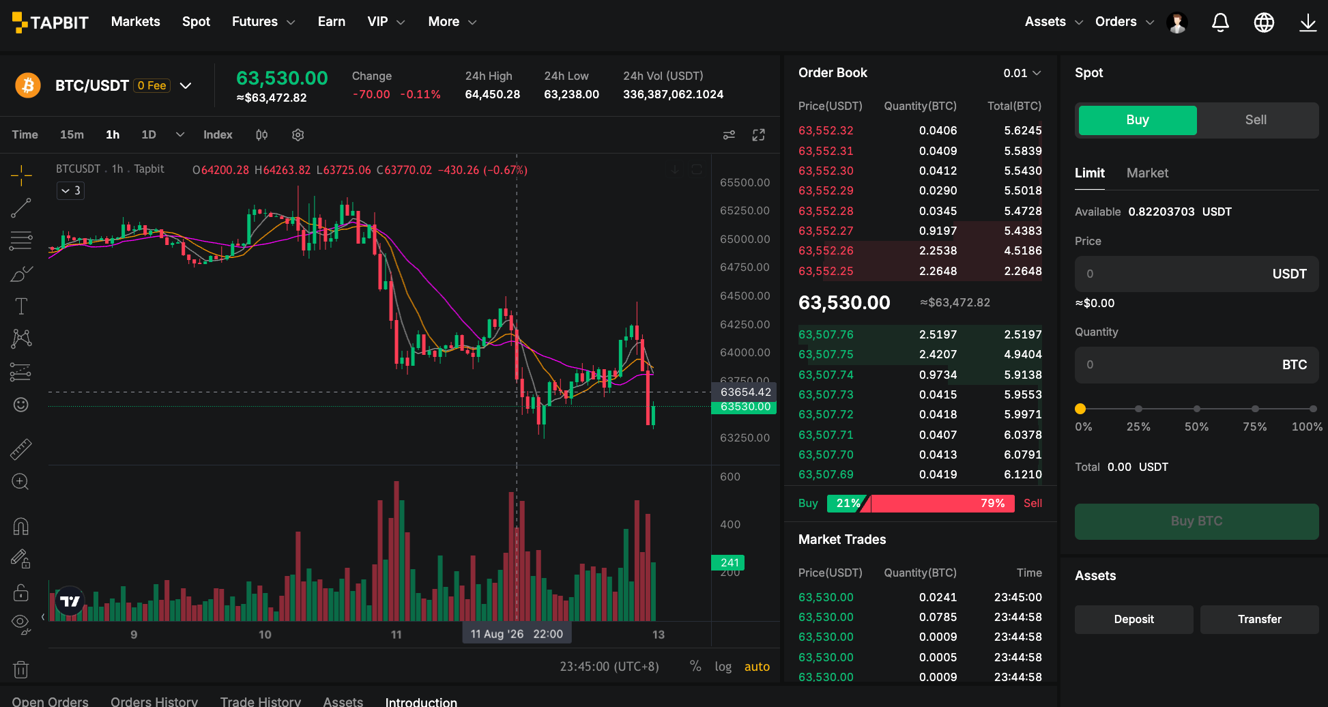Select the 15m timeframe
Screen dimensions: 1328x707
click(72, 135)
